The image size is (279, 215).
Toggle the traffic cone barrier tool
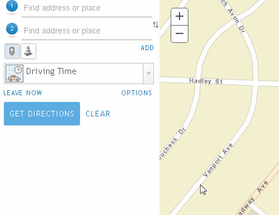[28, 51]
